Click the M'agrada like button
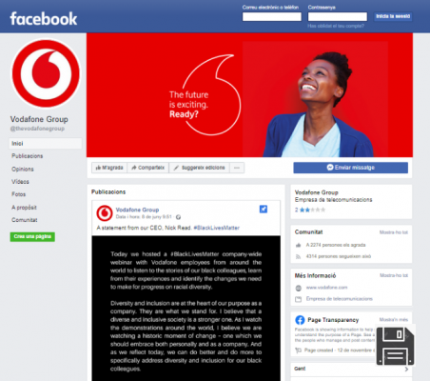Screen dimensions: 430x381 (109, 168)
